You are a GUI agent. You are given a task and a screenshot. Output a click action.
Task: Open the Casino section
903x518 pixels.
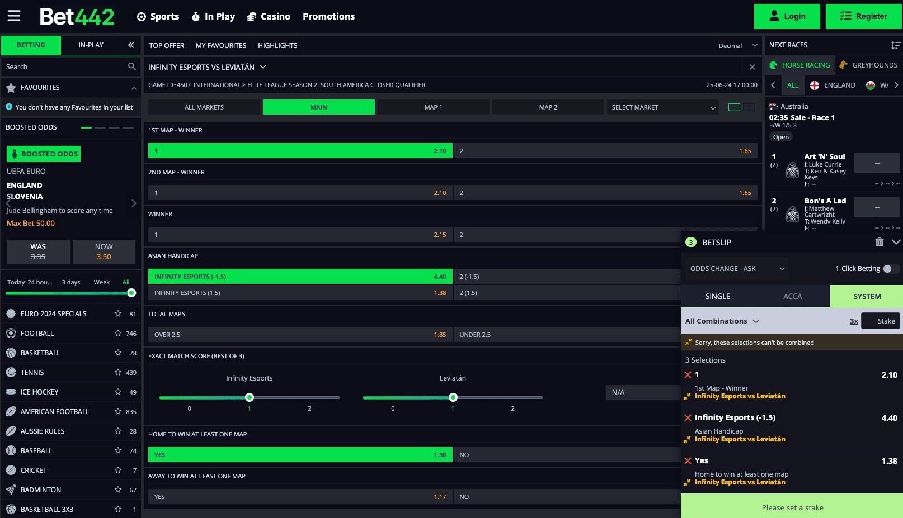[269, 17]
